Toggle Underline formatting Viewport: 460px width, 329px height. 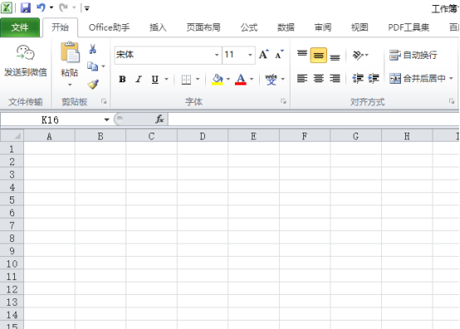tap(155, 79)
